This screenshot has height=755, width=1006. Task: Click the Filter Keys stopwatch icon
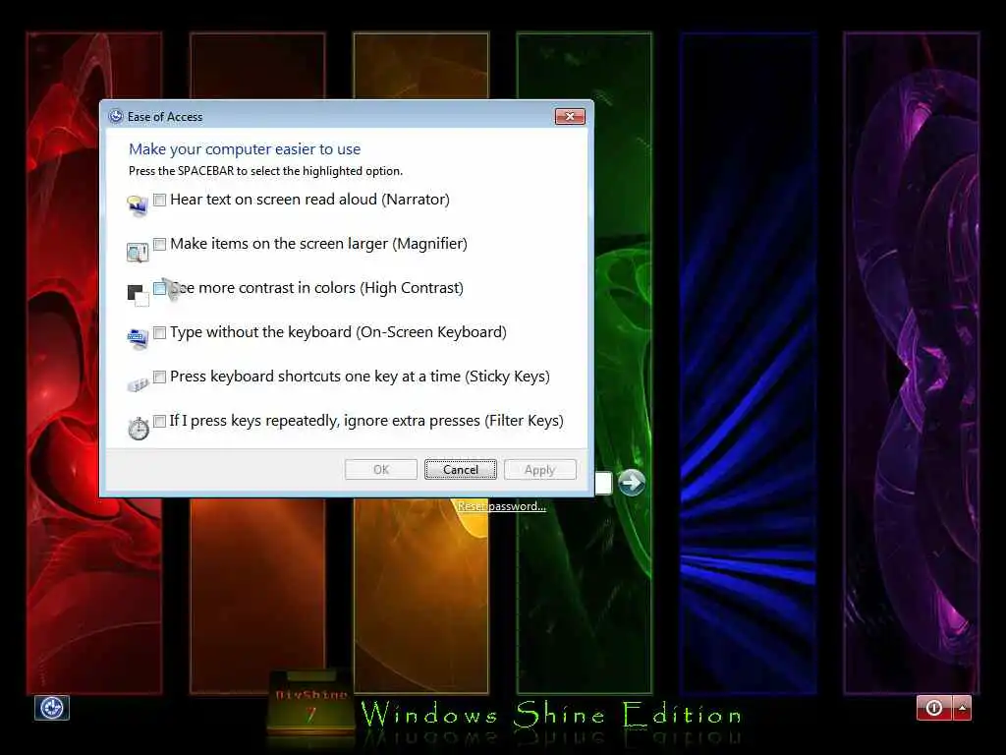tap(138, 429)
